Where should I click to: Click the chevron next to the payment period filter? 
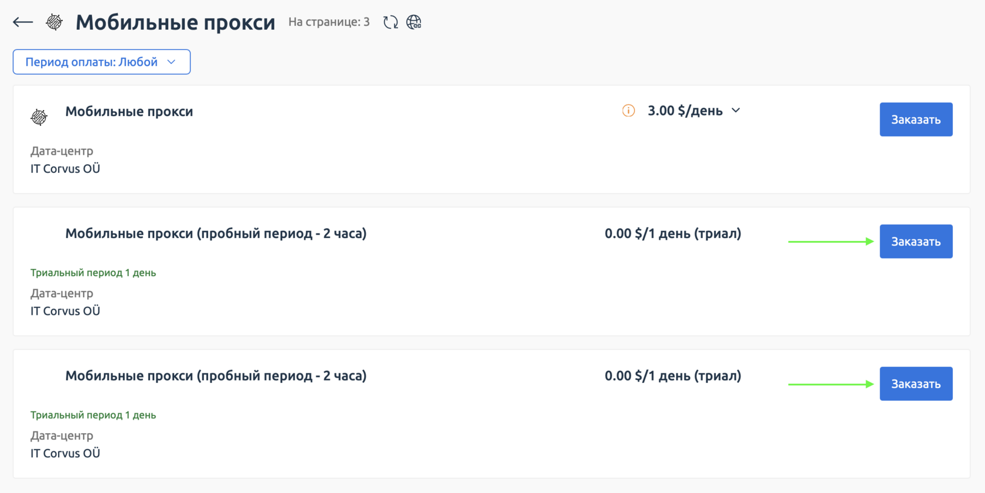coord(171,62)
